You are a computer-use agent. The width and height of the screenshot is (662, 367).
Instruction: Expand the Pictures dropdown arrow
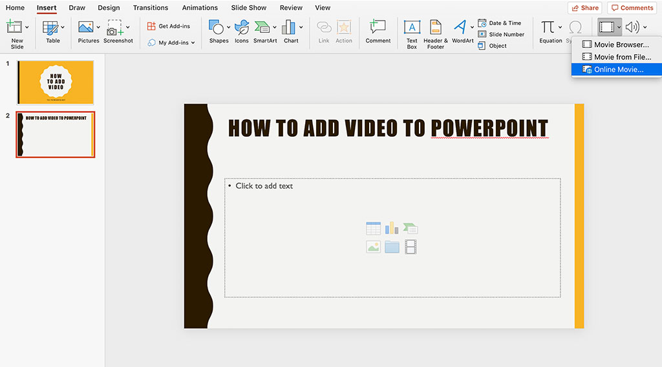coord(98,27)
